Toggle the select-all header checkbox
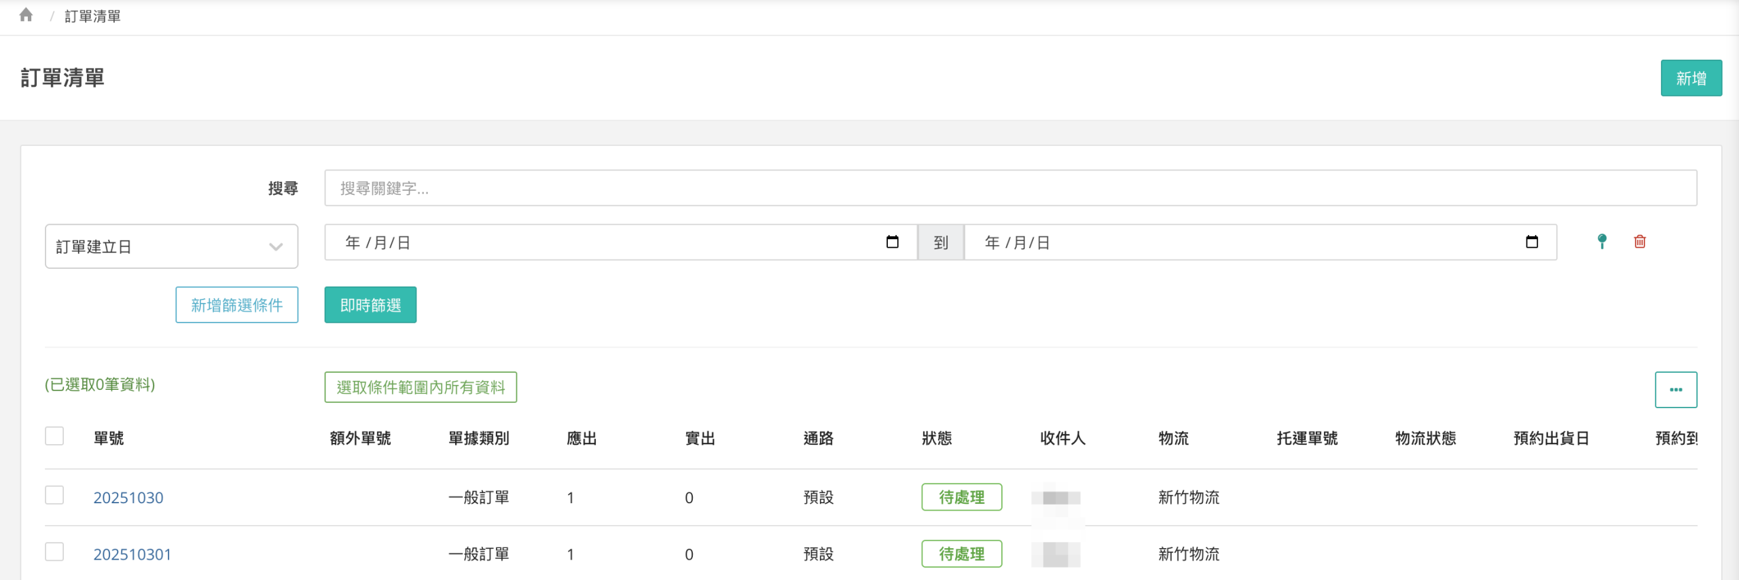Screen dimensions: 1739x580 click(54, 436)
